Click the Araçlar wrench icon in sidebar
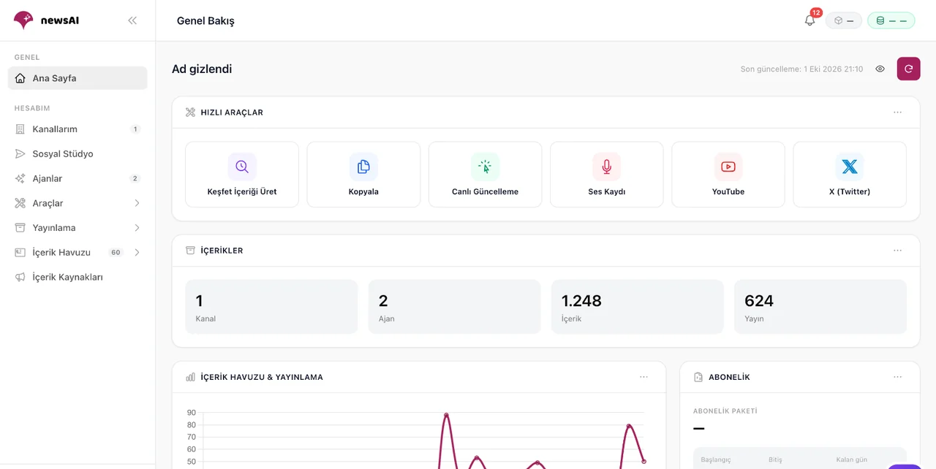This screenshot has width=936, height=469. pyautogui.click(x=20, y=203)
